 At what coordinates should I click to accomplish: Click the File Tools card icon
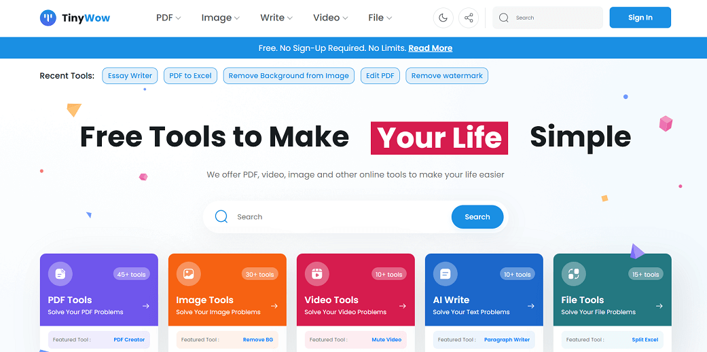click(574, 274)
